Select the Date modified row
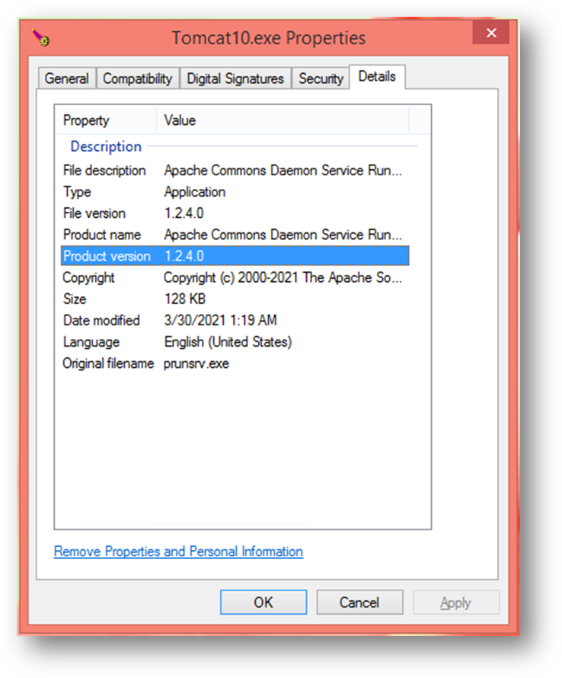Image resolution: width=562 pixels, height=678 pixels. 235,321
